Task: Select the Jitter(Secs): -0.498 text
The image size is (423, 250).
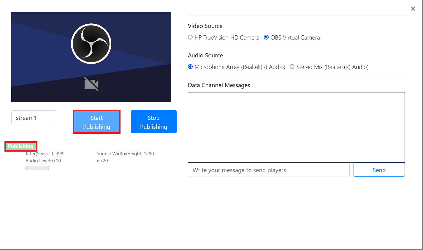Action: [44, 154]
